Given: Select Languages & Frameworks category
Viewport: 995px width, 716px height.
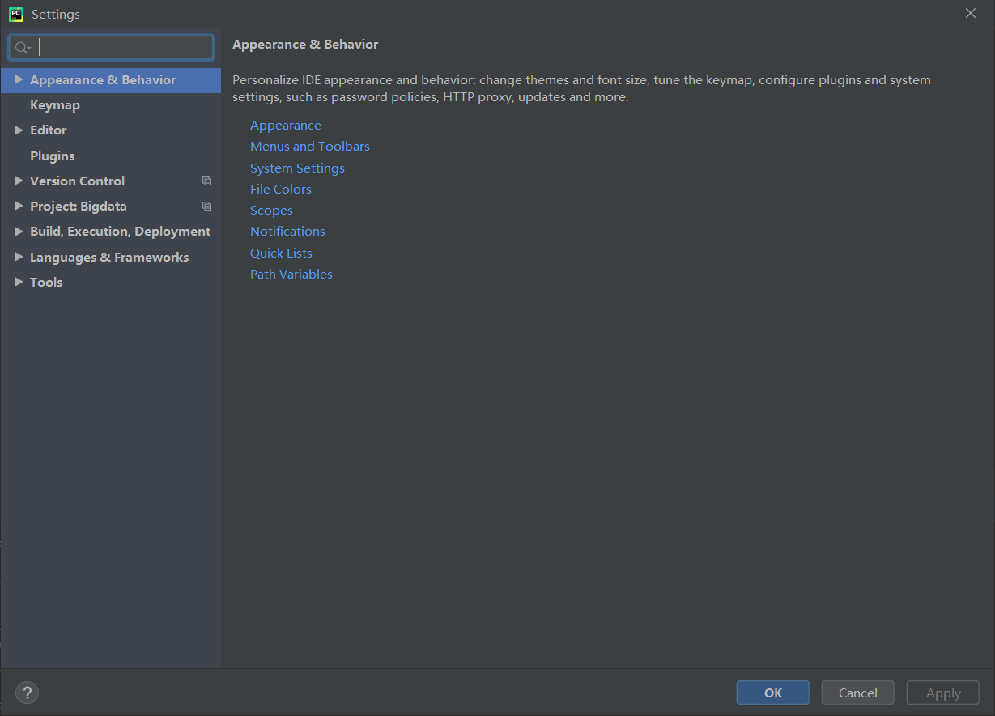Looking at the screenshot, I should pyautogui.click(x=111, y=257).
